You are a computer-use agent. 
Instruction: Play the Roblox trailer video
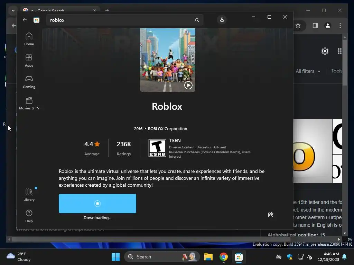pyautogui.click(x=188, y=85)
